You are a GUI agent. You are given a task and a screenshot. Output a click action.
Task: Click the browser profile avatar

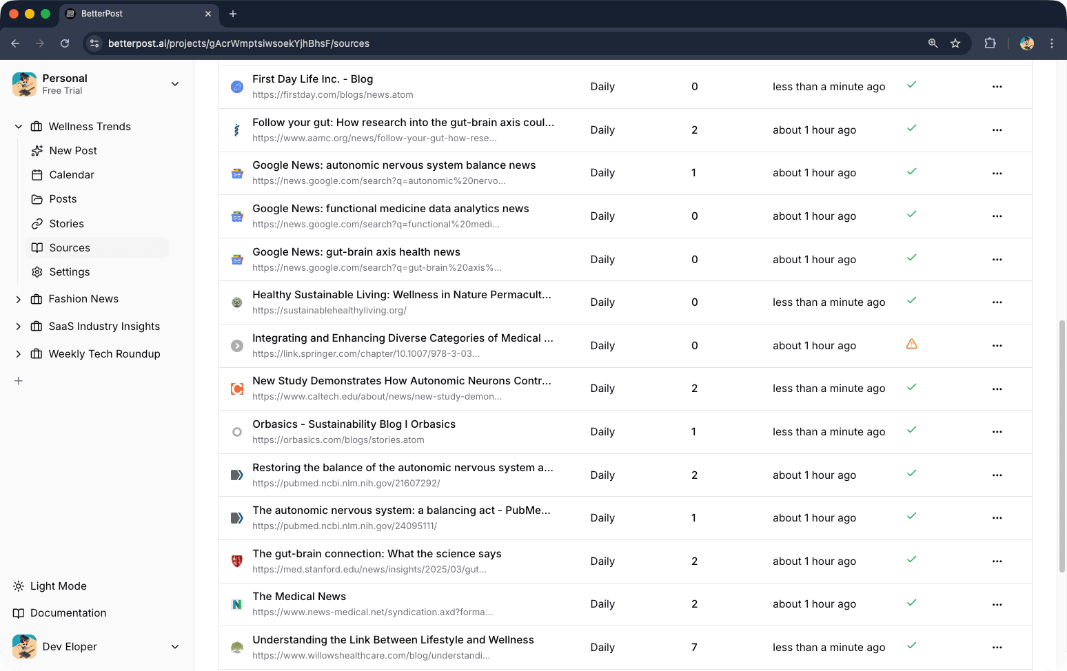(1026, 43)
